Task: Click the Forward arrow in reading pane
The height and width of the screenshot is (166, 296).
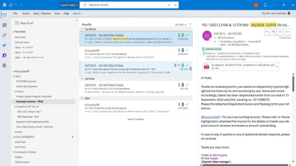Action: tap(280, 32)
